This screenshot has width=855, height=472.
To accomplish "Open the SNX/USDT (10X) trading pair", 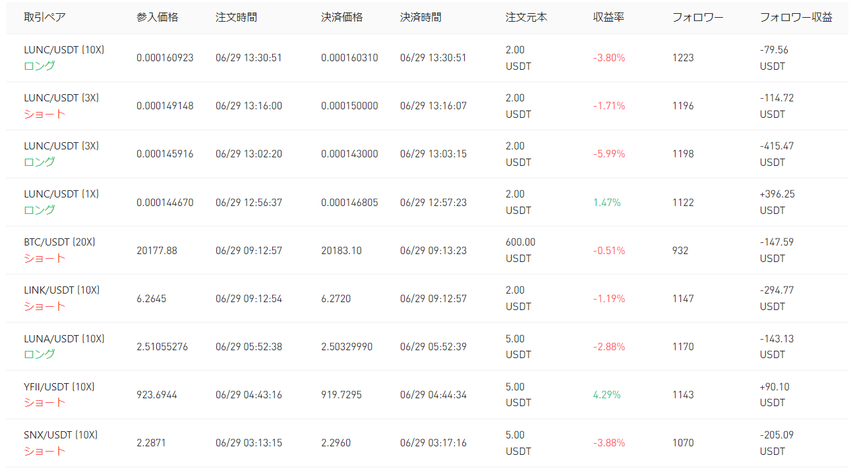I will pyautogui.click(x=61, y=434).
